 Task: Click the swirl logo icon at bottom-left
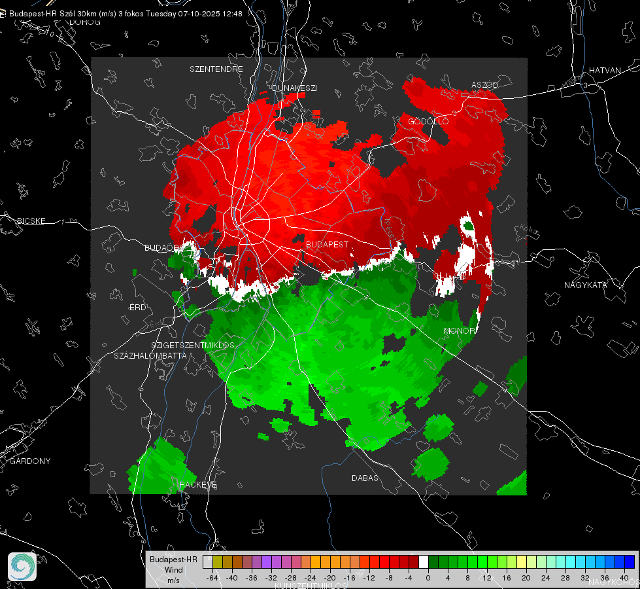pyautogui.click(x=22, y=567)
